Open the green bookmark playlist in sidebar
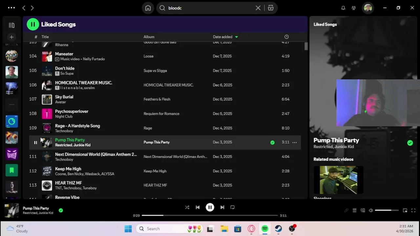Viewport: 420px width, 236px height. click(x=11, y=170)
